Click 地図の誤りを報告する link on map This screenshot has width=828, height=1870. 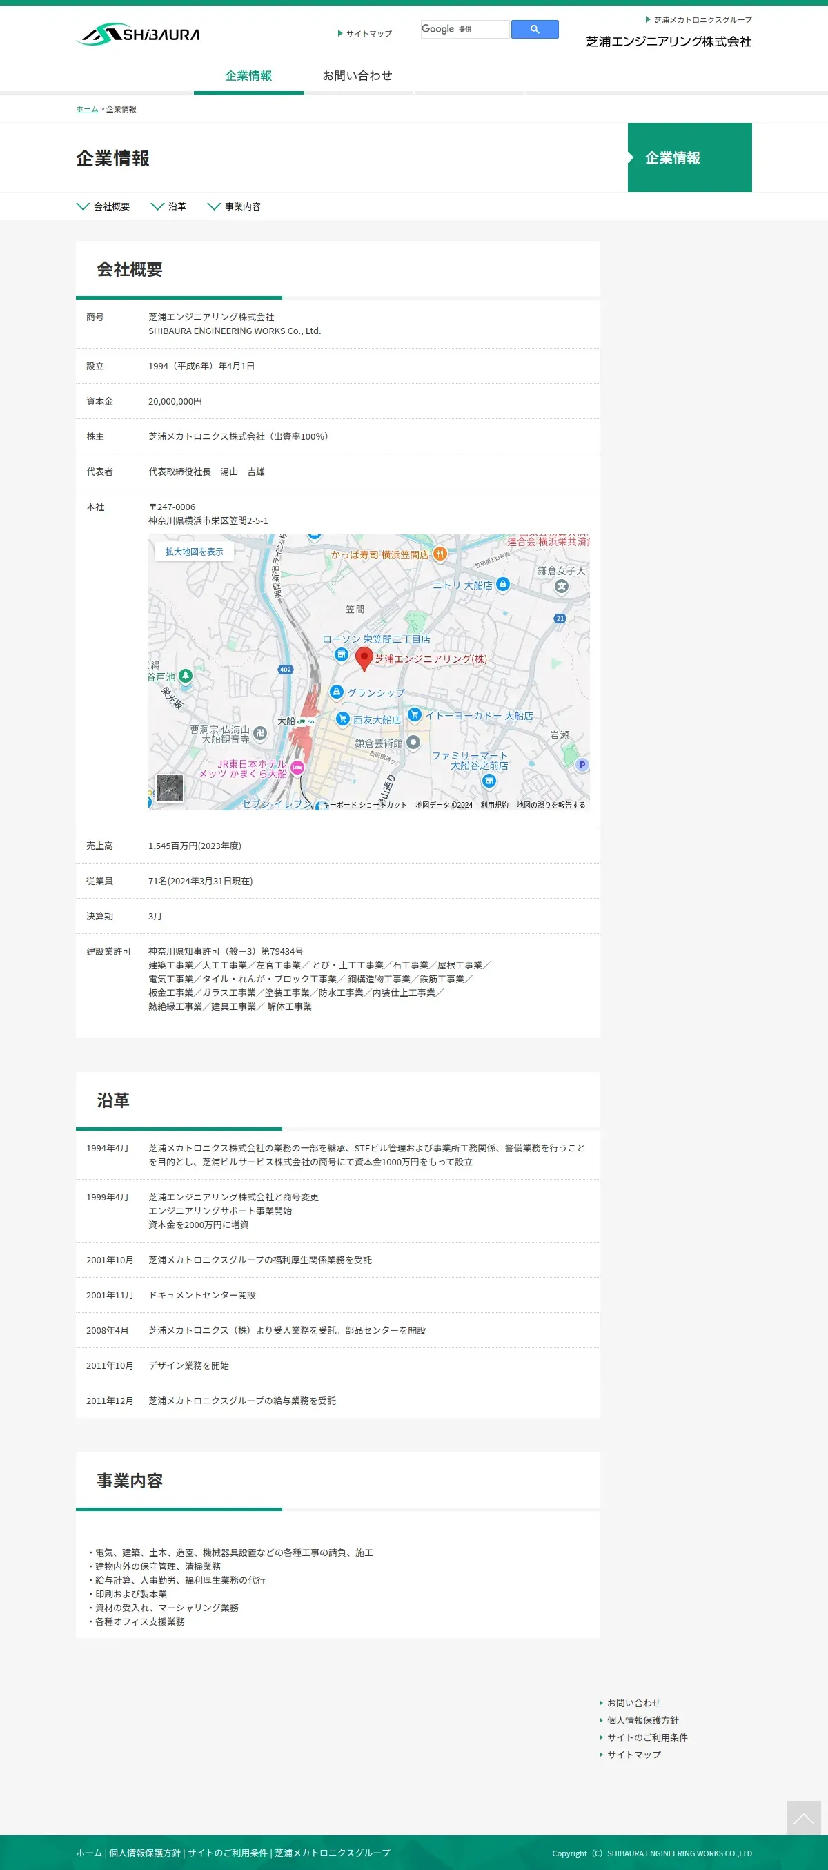coord(551,804)
